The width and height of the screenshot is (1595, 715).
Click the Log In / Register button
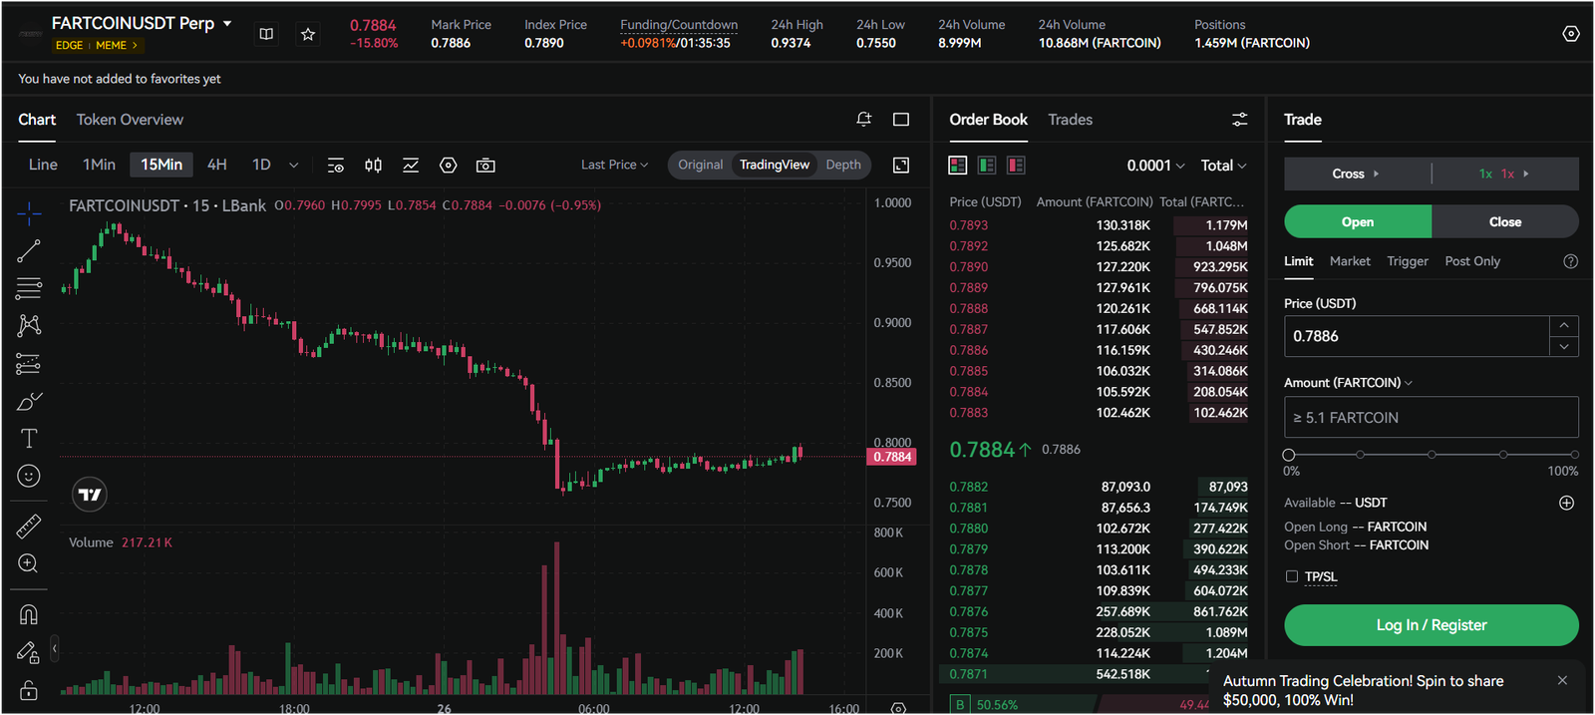pos(1432,625)
